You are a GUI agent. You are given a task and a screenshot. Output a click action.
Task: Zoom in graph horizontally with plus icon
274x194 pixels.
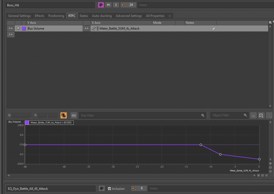[x=258, y=175]
